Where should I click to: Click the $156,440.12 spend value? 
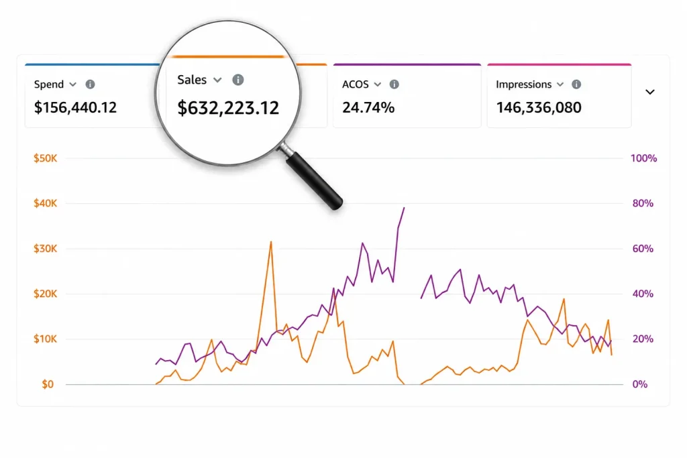(75, 107)
